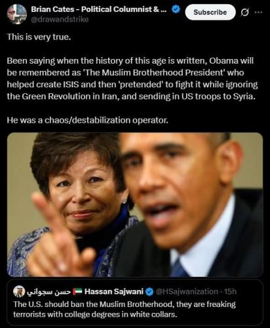Open the Grok explain icon beside Subscribe
The width and height of the screenshot is (270, 328).
click(244, 12)
